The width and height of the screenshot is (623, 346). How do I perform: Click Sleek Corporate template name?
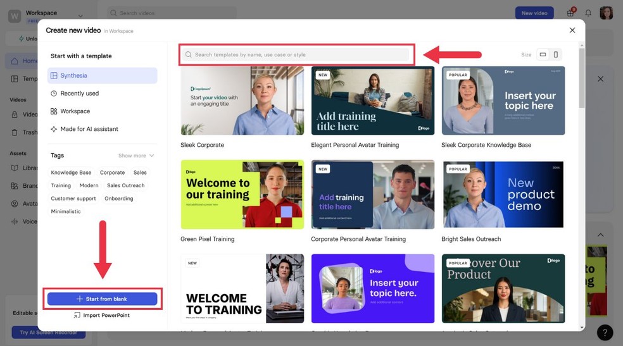[202, 145]
